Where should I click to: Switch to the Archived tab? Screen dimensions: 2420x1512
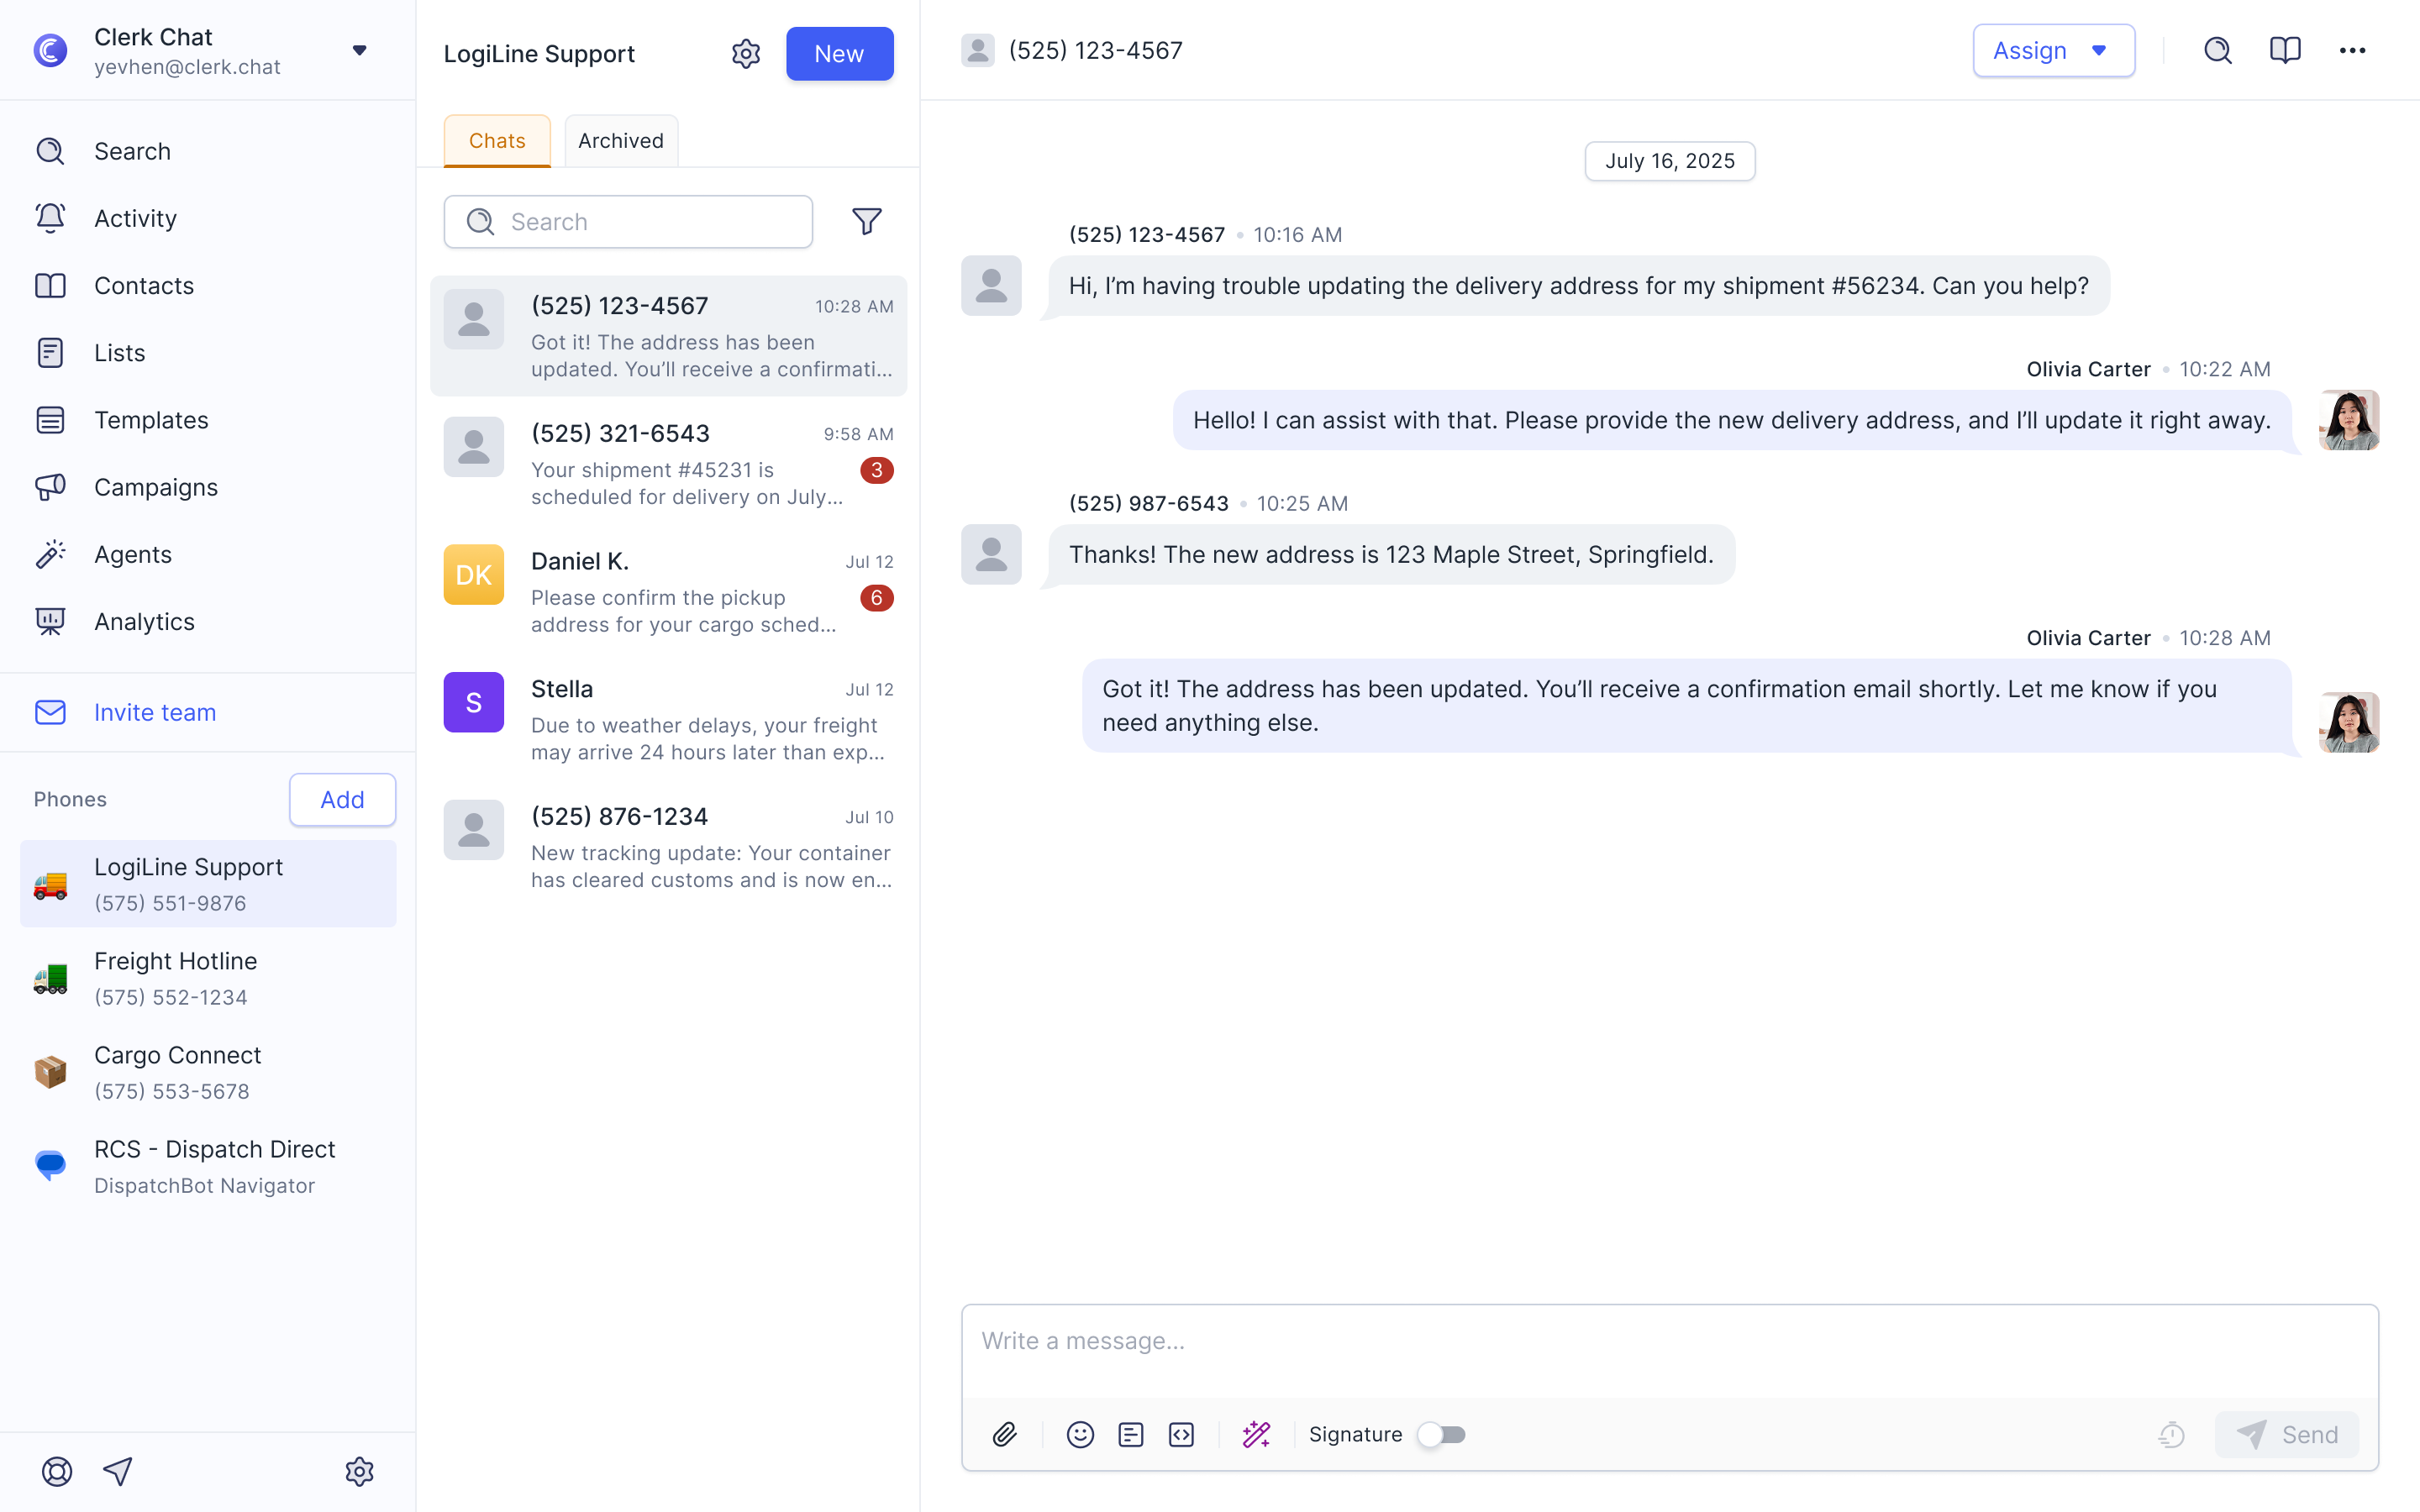[x=620, y=140]
